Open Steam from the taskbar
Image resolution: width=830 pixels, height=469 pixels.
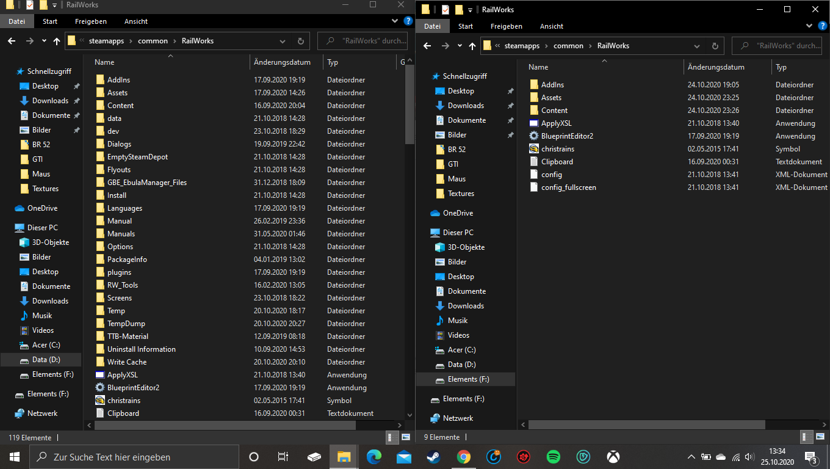coord(434,457)
